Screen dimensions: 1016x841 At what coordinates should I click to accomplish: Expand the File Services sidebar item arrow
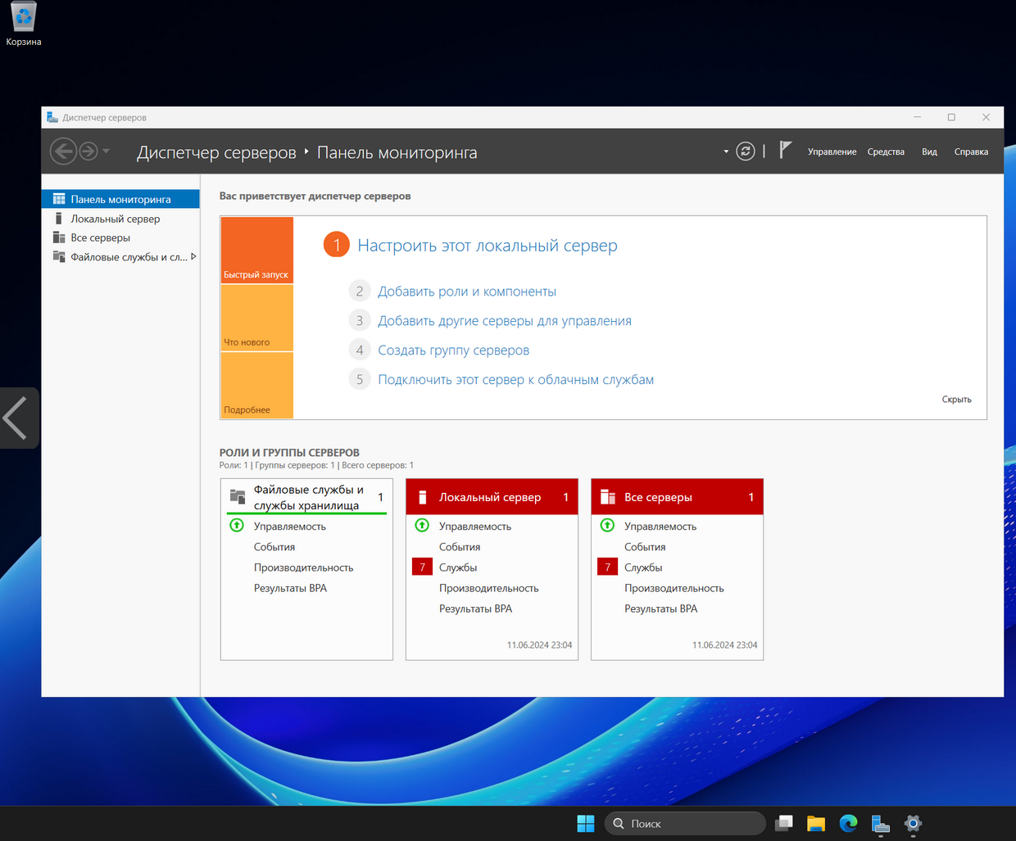tap(193, 257)
